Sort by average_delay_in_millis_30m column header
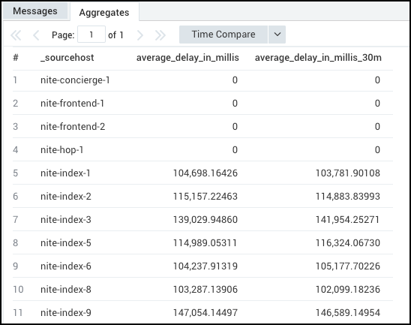 coord(318,58)
